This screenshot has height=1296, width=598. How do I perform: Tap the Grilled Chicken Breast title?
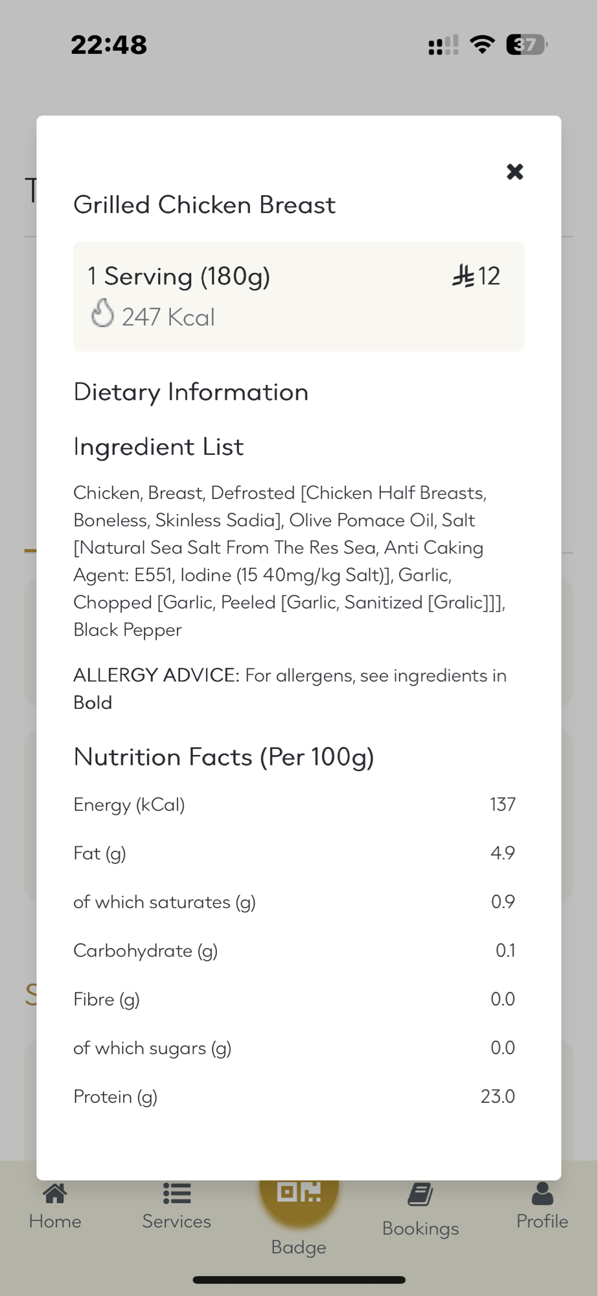pos(205,205)
